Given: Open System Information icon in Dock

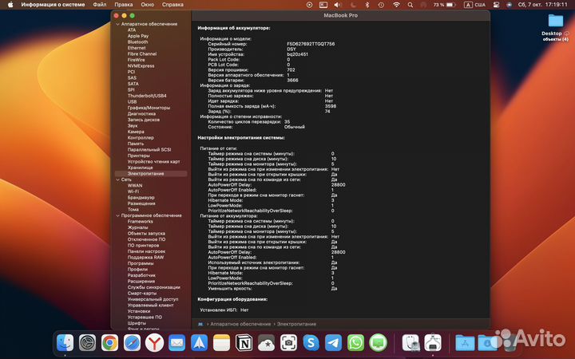Looking at the screenshot, I should click(x=433, y=343).
